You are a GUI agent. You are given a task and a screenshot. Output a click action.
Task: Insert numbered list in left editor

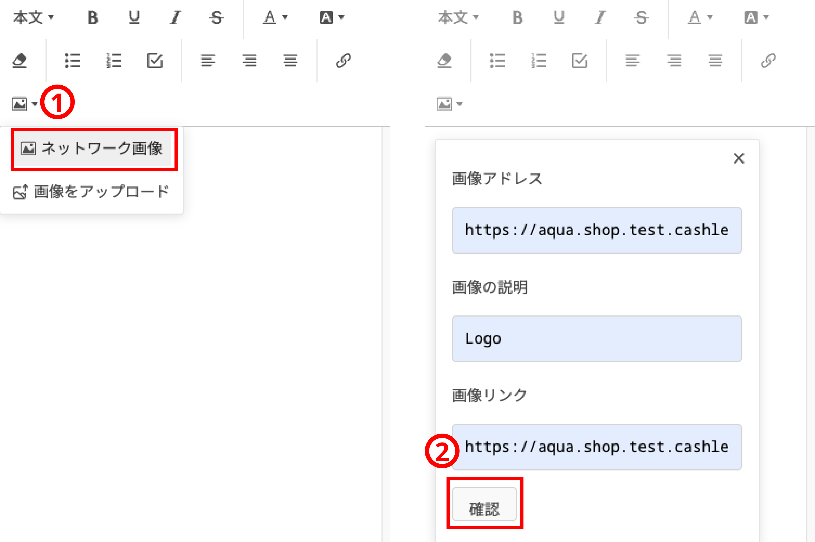coord(114,61)
